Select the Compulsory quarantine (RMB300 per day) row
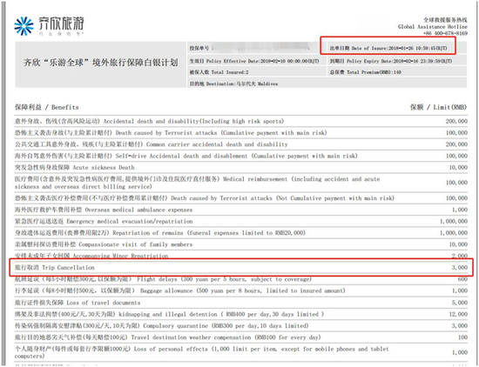The image size is (479, 367). click(x=241, y=326)
